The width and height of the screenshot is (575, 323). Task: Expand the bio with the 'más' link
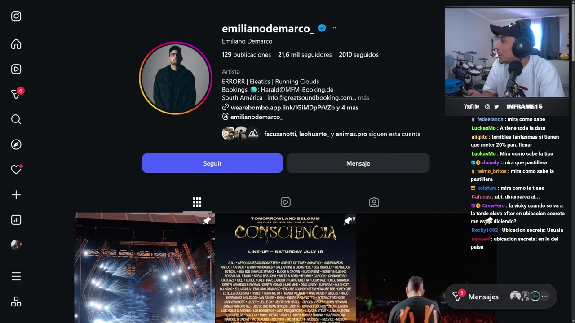pyautogui.click(x=363, y=97)
